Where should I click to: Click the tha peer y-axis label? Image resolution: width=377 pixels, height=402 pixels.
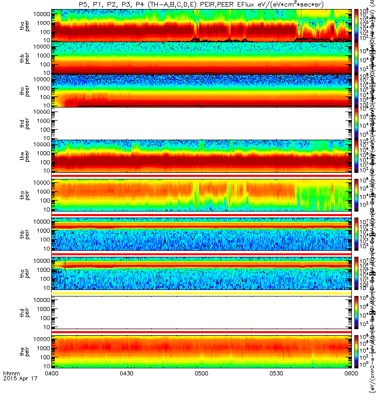tap(25, 26)
